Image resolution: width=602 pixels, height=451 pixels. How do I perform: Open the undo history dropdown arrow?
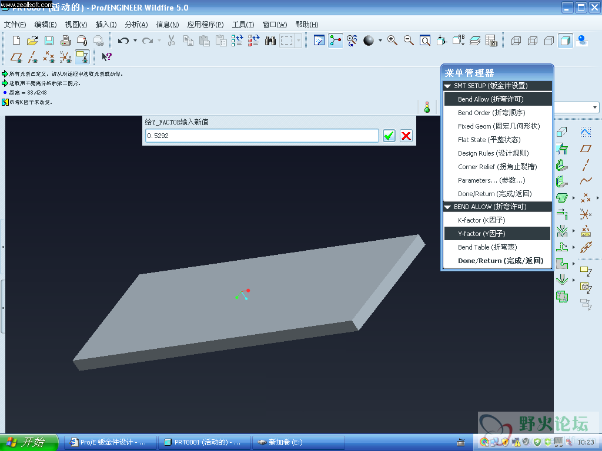click(x=135, y=41)
